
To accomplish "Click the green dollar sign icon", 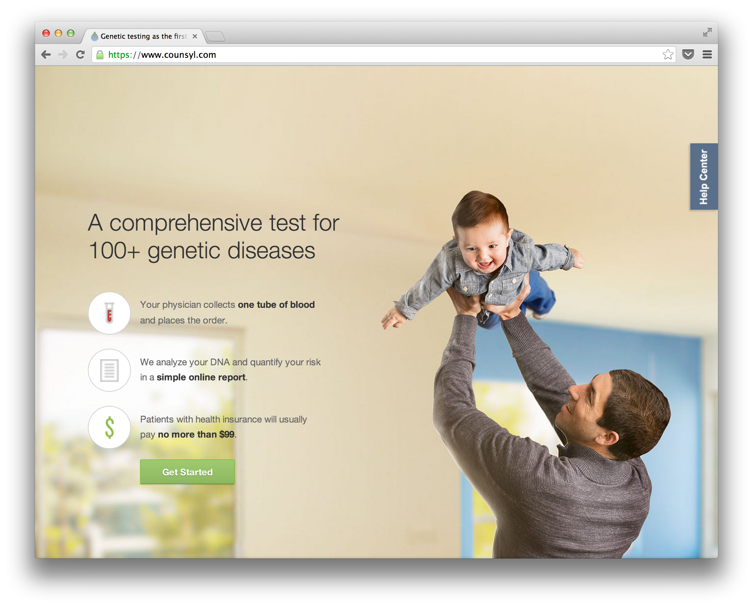I will (x=109, y=427).
